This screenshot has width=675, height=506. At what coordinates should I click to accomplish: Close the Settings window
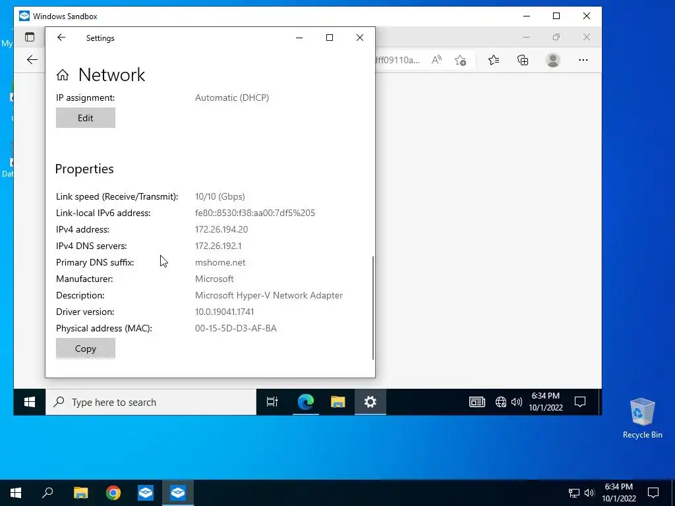(360, 38)
